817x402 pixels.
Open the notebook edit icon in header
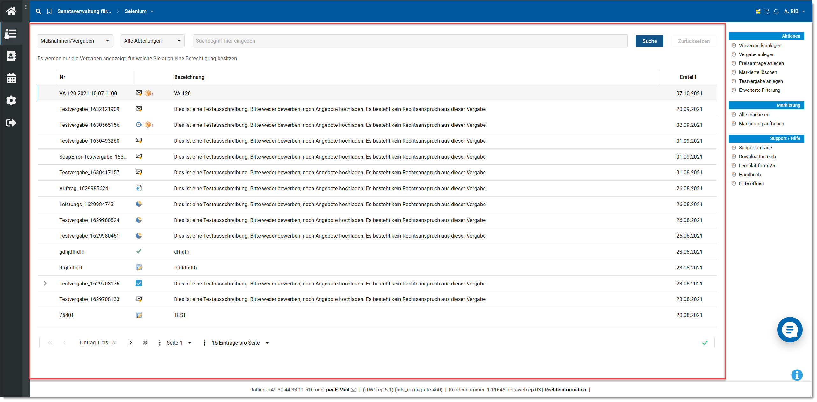[767, 11]
